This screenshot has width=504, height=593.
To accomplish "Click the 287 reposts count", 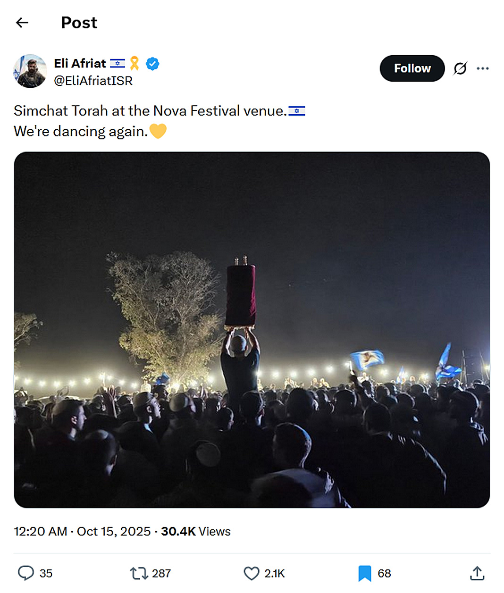I will pos(161,573).
